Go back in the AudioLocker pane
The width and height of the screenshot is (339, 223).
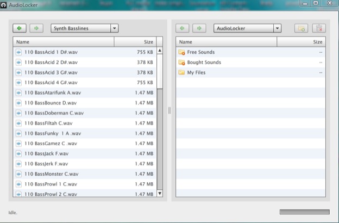(x=182, y=28)
